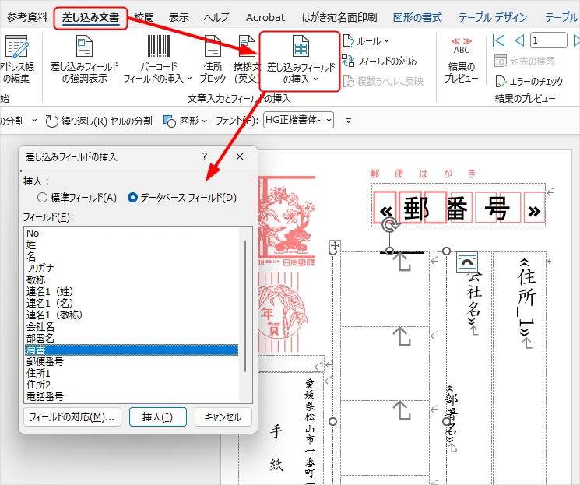The width and height of the screenshot is (580, 485).
Task: Select field 電話番号 in list
Action: pos(132,396)
